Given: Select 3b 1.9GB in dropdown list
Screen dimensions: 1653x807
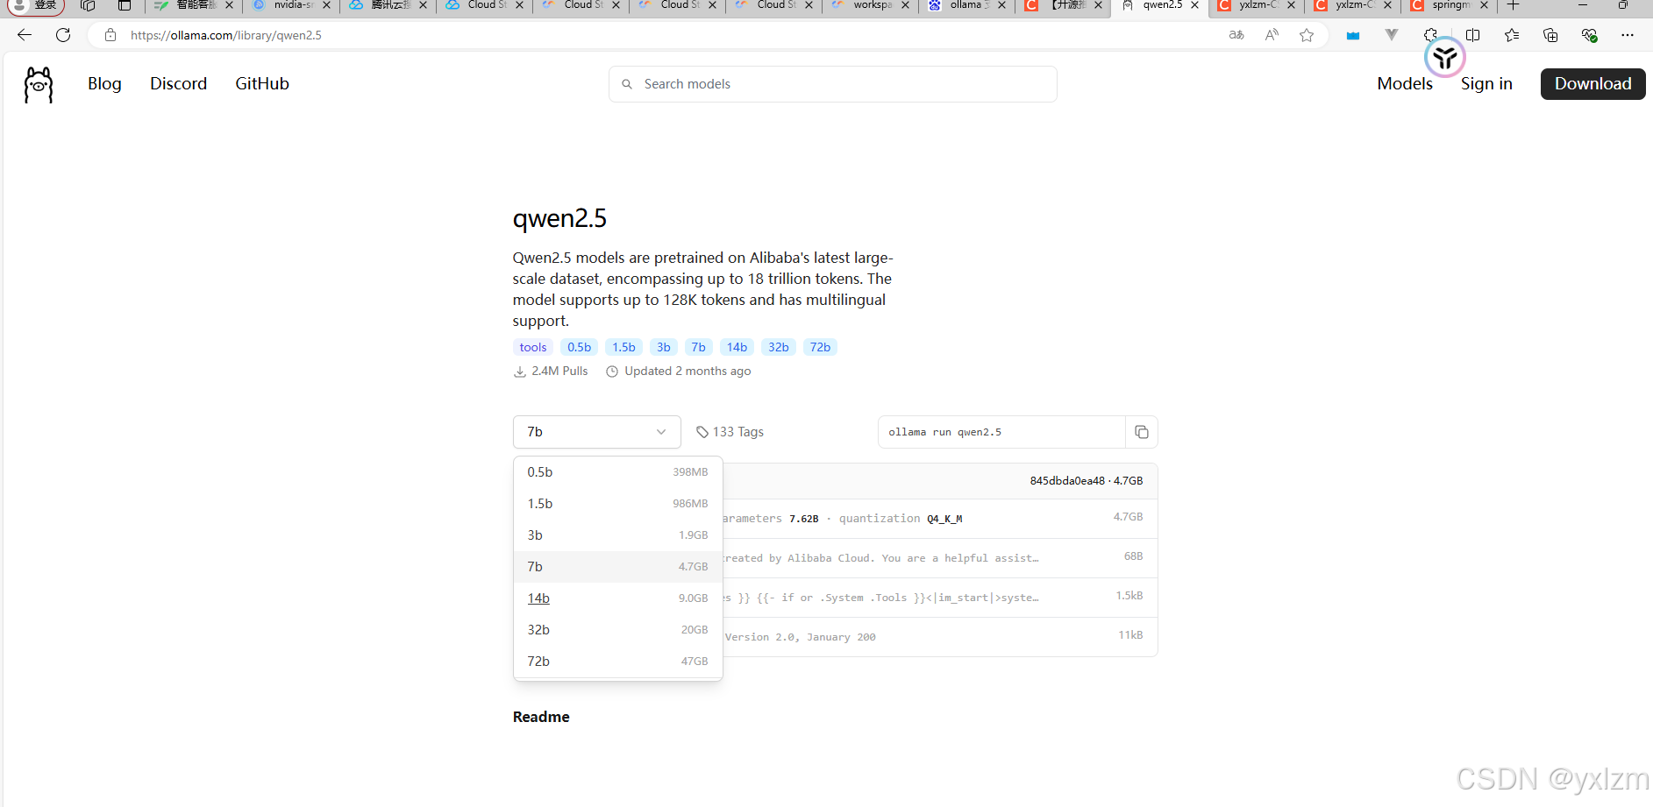Looking at the screenshot, I should tap(617, 535).
